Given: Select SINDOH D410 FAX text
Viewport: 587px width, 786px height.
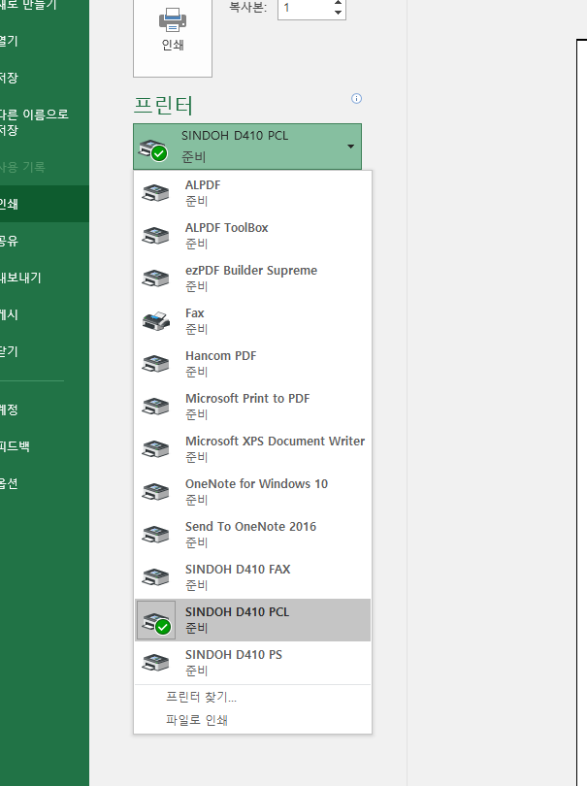Looking at the screenshot, I should point(238,569).
